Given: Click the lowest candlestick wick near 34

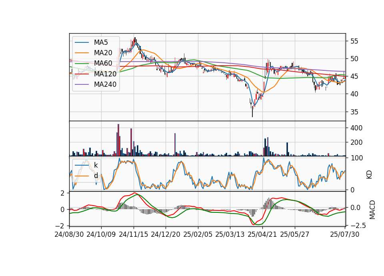Looking at the screenshot, I should click(252, 112).
